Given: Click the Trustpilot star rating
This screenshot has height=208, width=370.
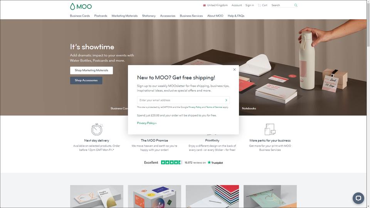Looking at the screenshot, I should tap(171, 163).
